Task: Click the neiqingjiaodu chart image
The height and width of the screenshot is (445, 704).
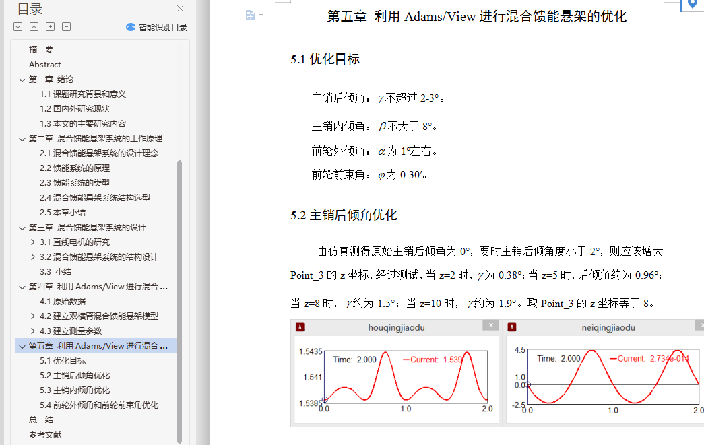Action: [x=603, y=372]
